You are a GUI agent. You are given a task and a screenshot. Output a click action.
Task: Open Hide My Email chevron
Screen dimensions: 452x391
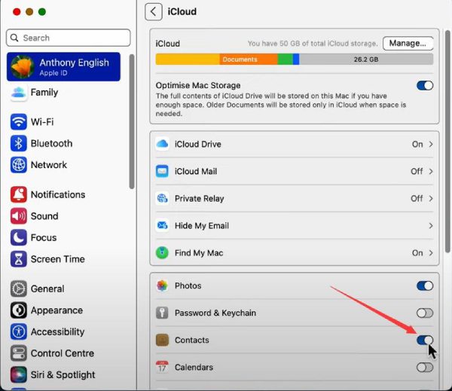coord(431,225)
